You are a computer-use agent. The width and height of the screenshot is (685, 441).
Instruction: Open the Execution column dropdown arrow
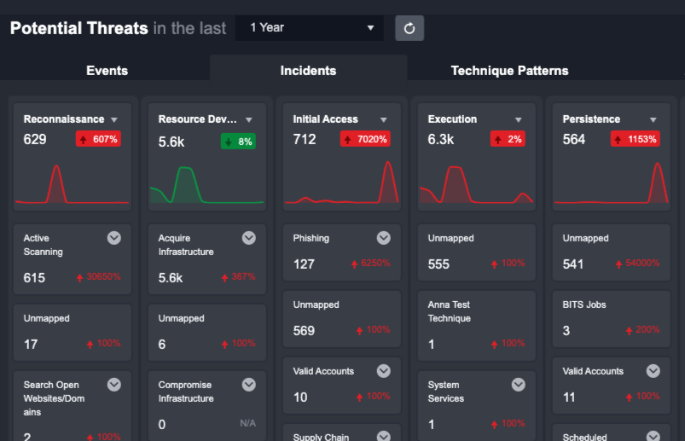[x=519, y=120]
